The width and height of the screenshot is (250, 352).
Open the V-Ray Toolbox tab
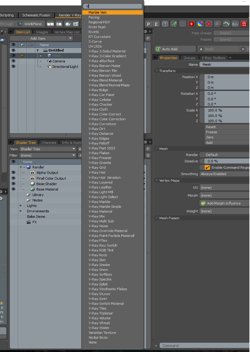point(213,58)
